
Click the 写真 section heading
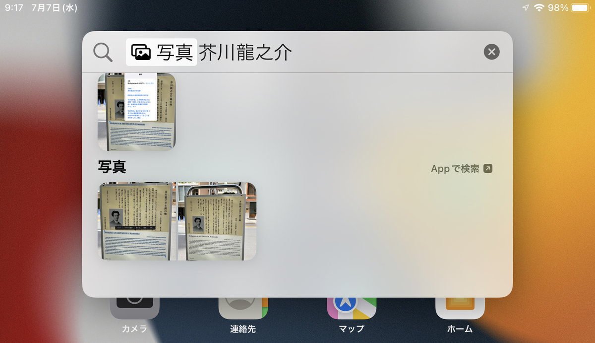point(112,167)
